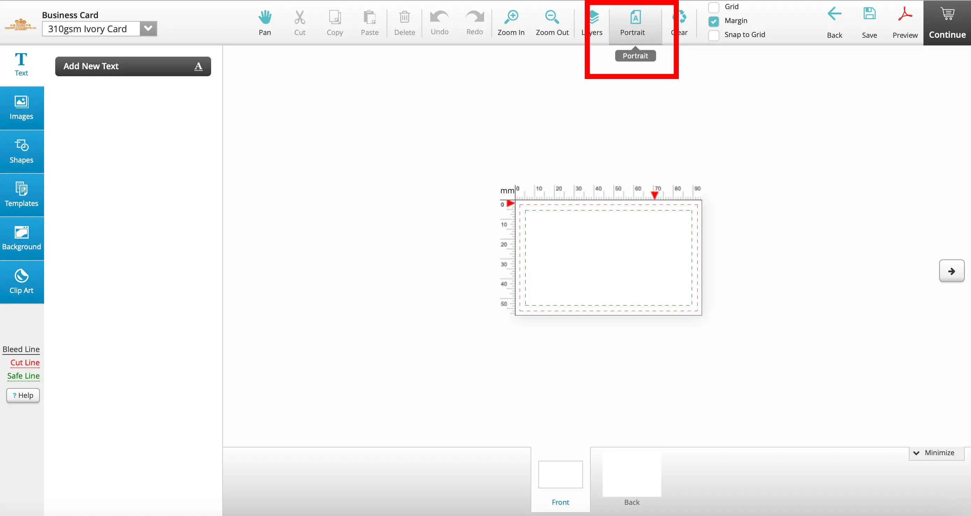The height and width of the screenshot is (516, 971).
Task: Collapse the page panel with Minimize
Action: coord(936,453)
